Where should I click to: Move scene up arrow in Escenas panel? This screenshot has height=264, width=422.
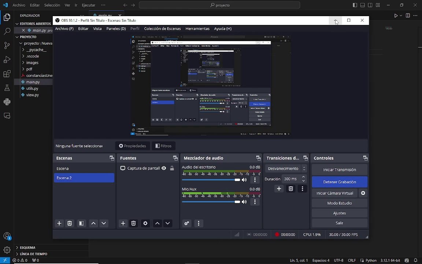(93, 223)
